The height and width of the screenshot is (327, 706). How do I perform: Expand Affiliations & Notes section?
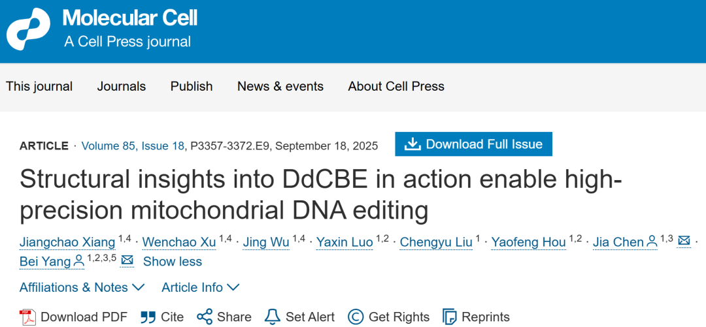[x=82, y=287]
